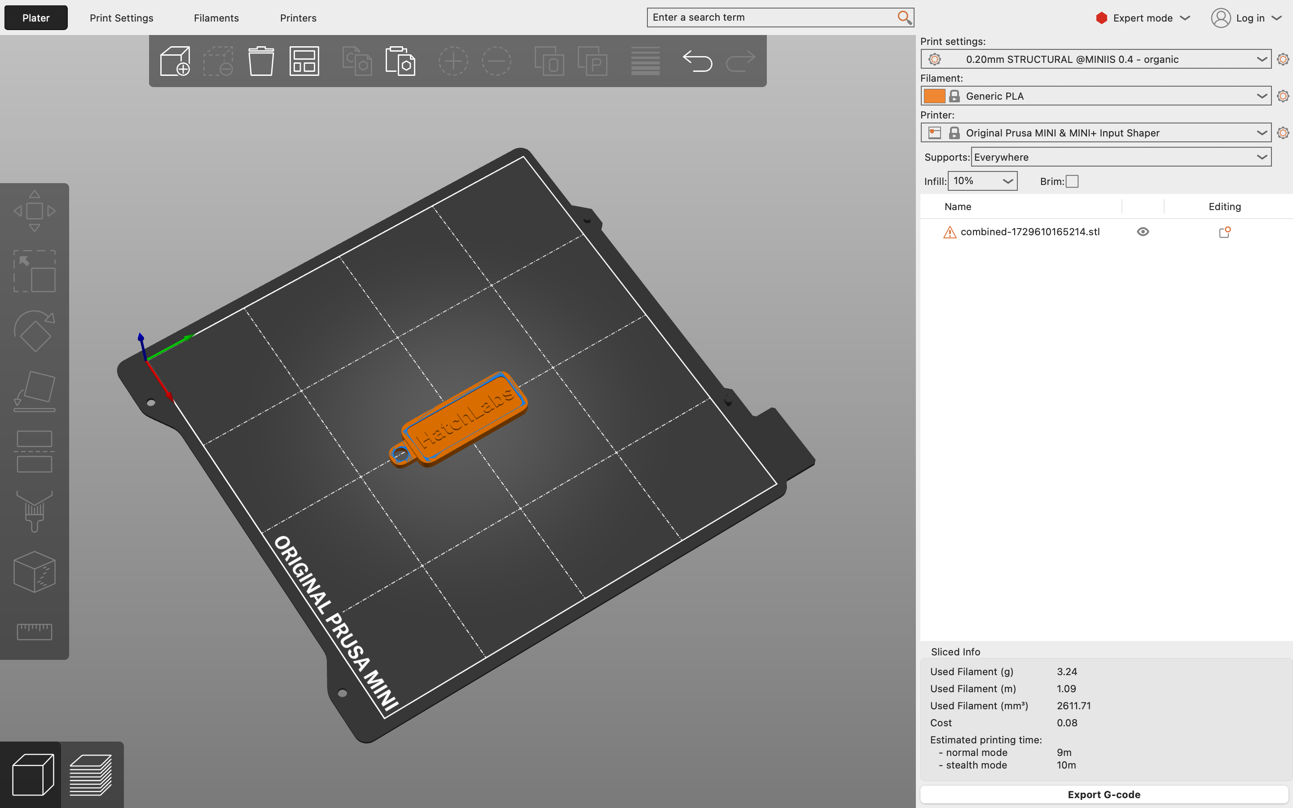Image resolution: width=1293 pixels, height=808 pixels.
Task: Open the Supports Everywhere dropdown
Action: (x=1121, y=157)
